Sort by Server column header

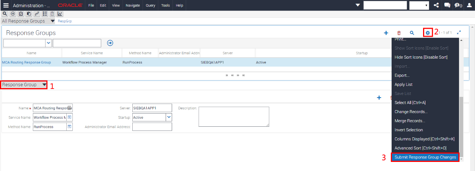tap(227, 53)
